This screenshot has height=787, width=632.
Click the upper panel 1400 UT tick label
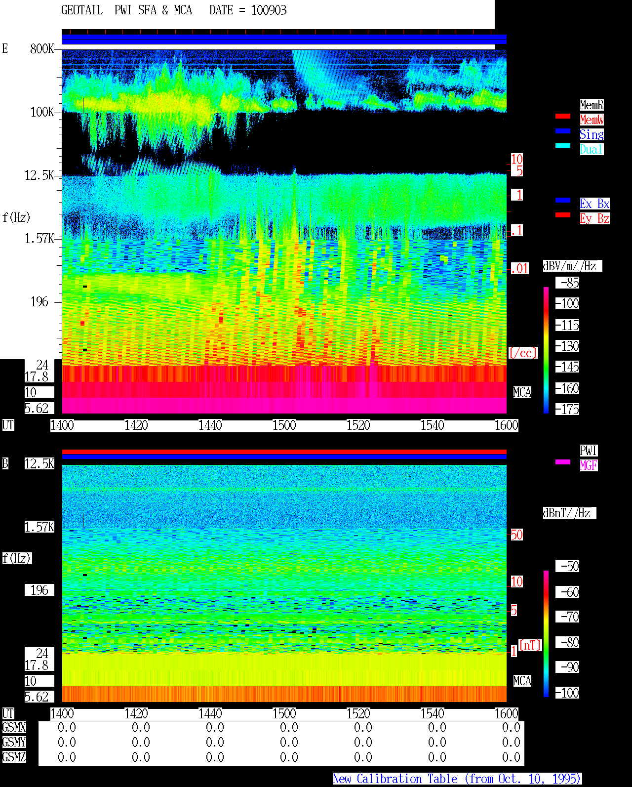pyautogui.click(x=62, y=425)
